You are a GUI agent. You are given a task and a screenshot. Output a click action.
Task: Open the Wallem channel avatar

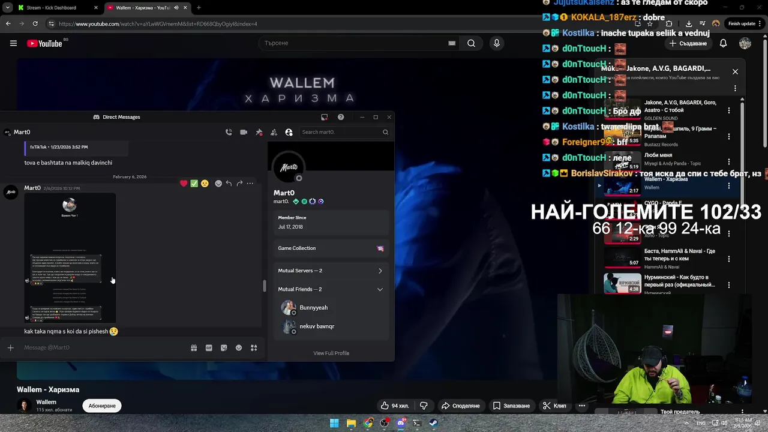pyautogui.click(x=24, y=406)
